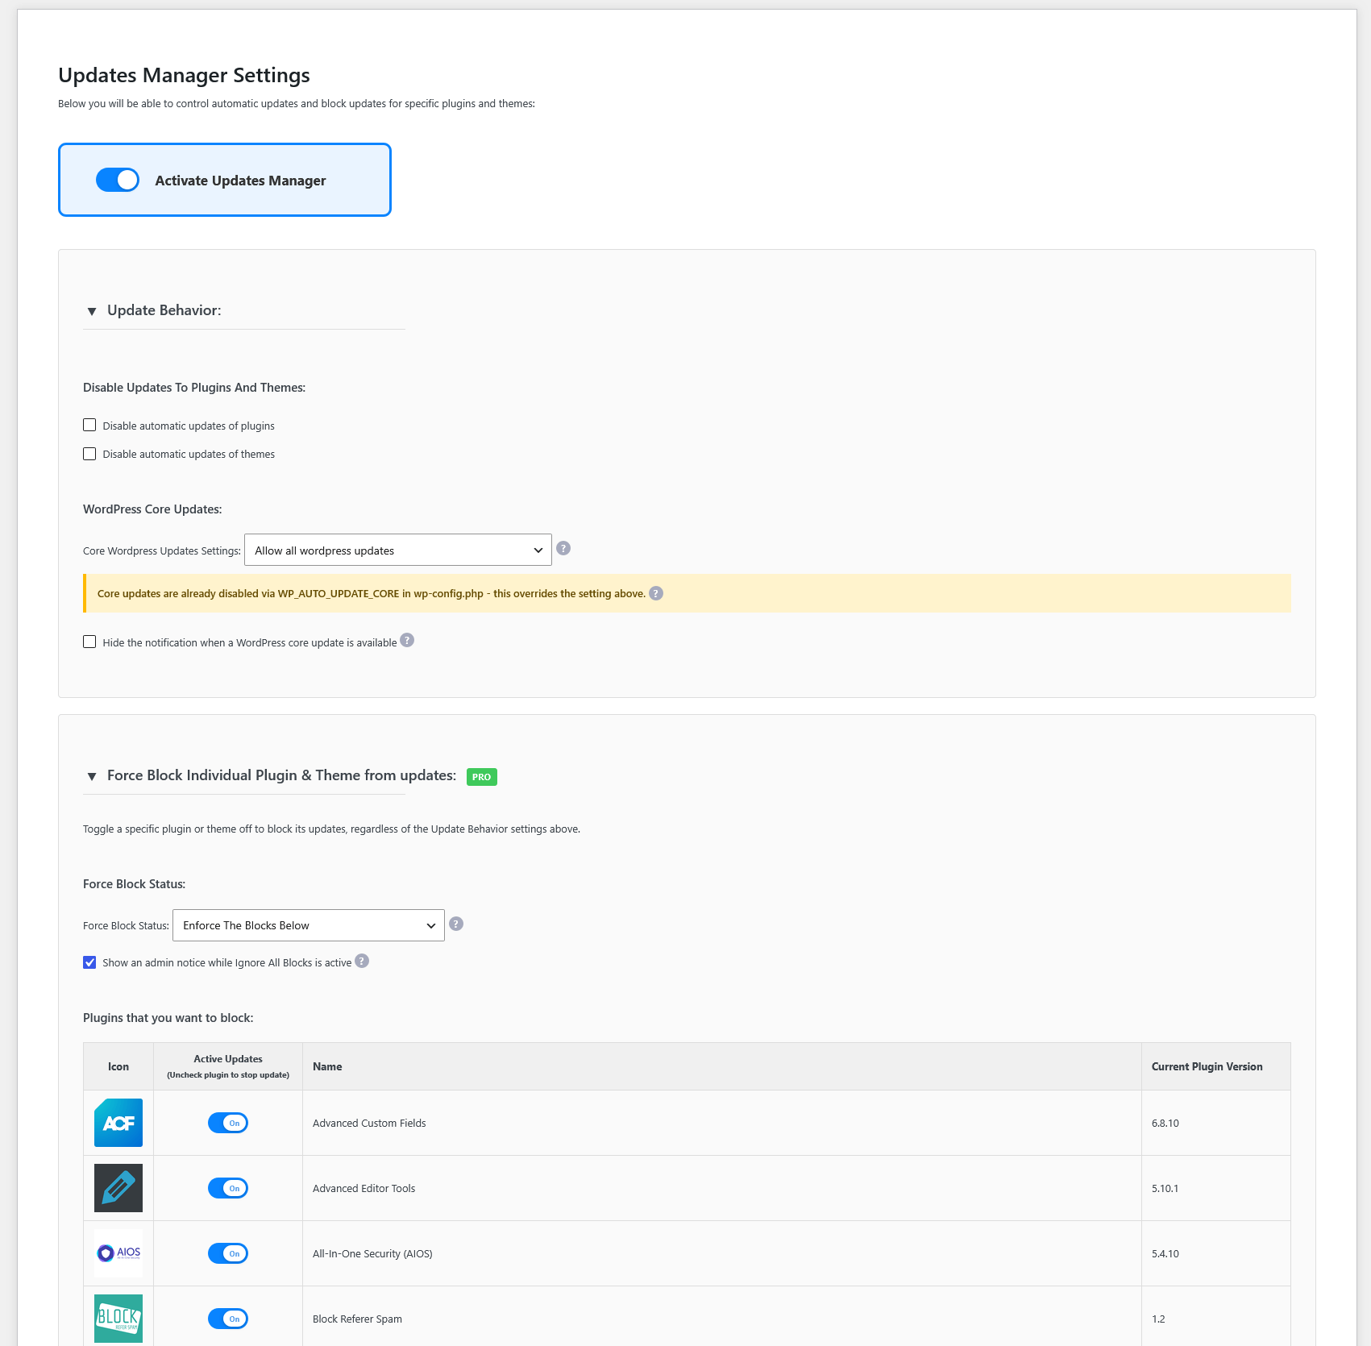Open help icon next to Hide the notification
1371x1346 pixels.
pyautogui.click(x=407, y=640)
